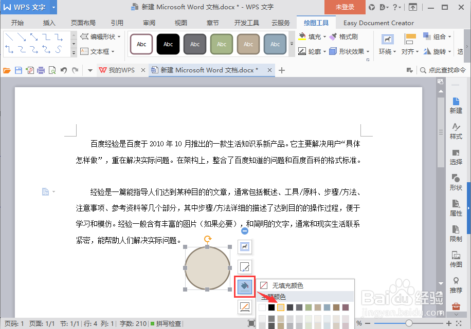This screenshot has width=471, height=329.
Task: Open the WPS 文字 application menu dropdown
Action: 53,7
